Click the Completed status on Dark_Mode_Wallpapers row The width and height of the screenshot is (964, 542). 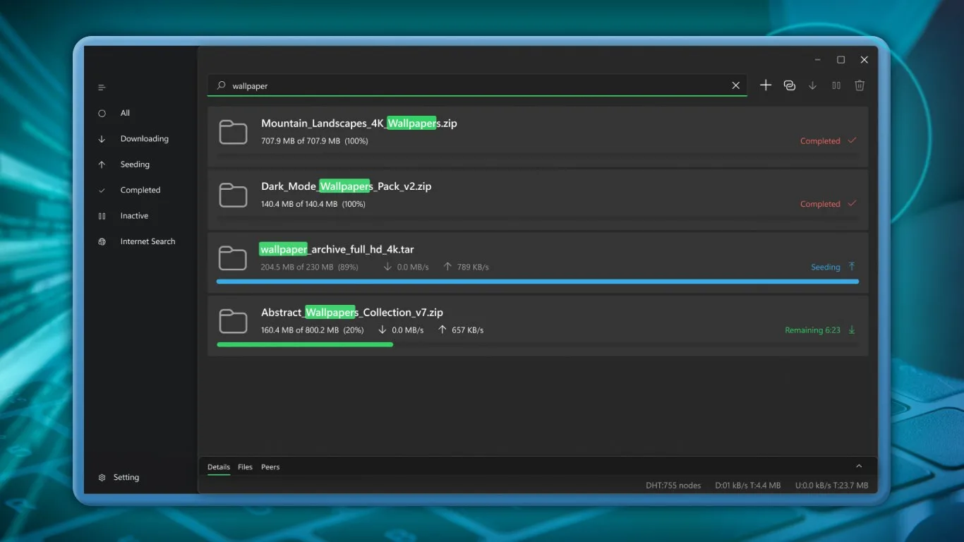click(x=820, y=204)
